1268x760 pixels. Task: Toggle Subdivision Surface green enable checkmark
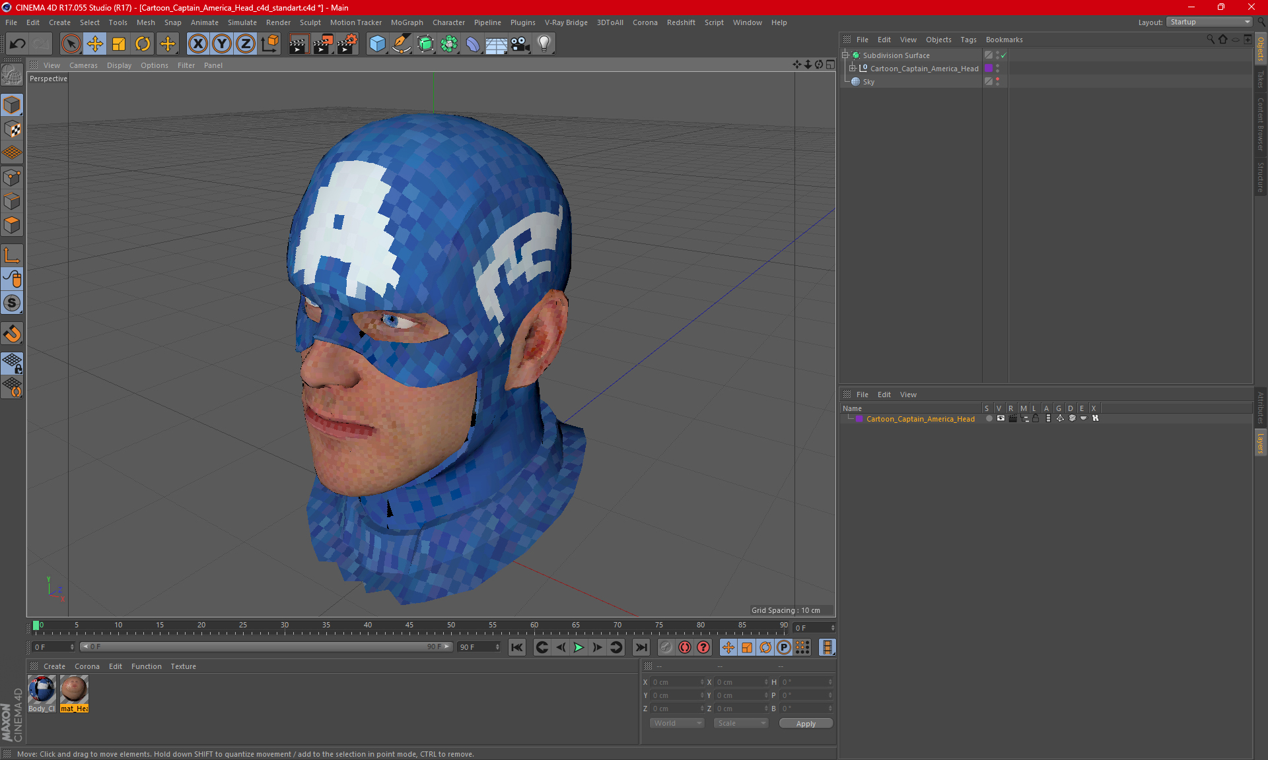(1003, 55)
